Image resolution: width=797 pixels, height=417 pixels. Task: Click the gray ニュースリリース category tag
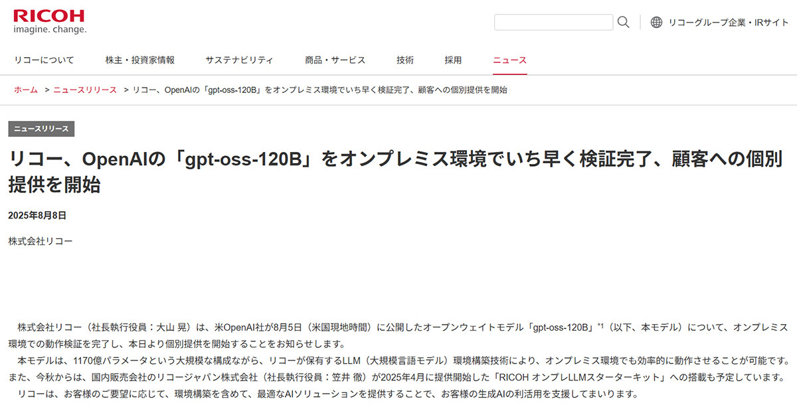pos(41,129)
